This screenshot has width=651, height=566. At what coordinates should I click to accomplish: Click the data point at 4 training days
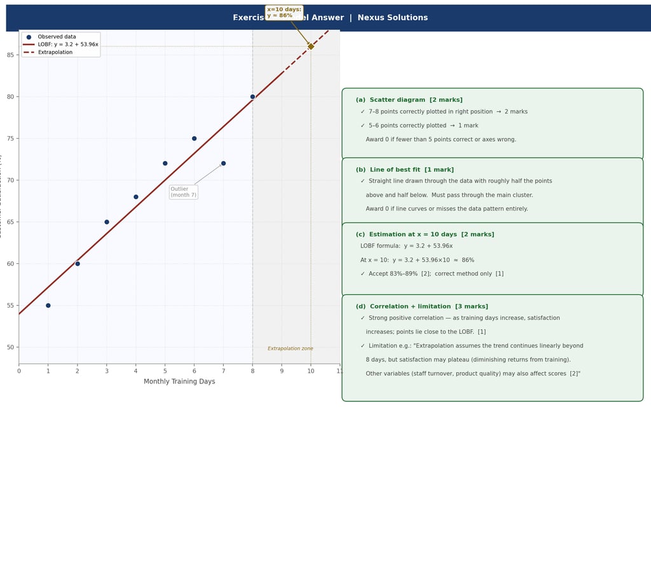pos(136,197)
